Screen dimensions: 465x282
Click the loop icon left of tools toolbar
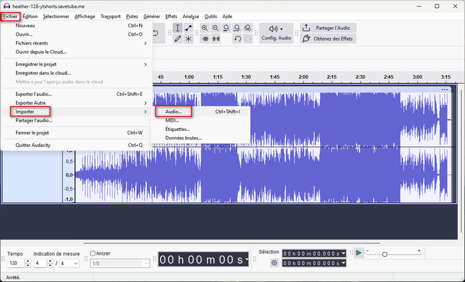[156, 33]
